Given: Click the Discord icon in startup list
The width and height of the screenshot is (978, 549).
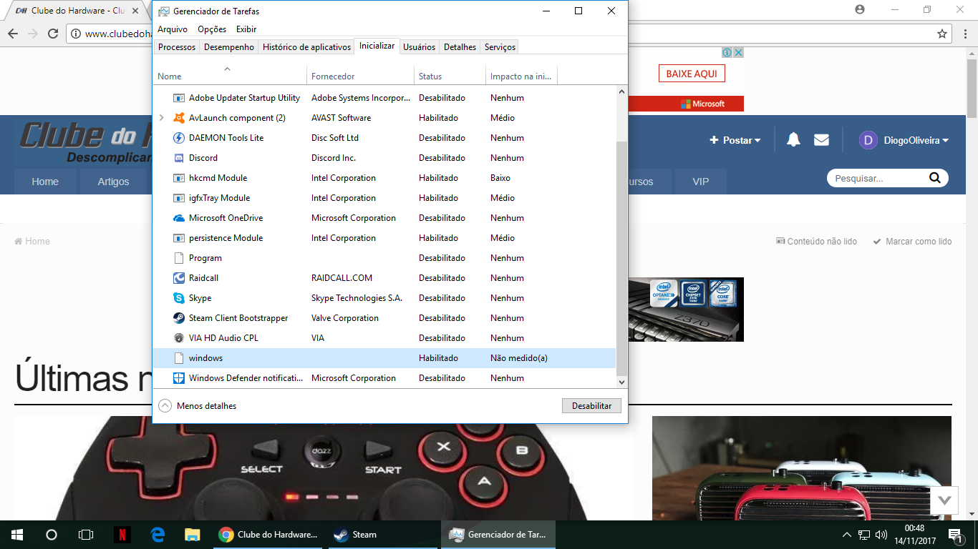Looking at the screenshot, I should 179,158.
